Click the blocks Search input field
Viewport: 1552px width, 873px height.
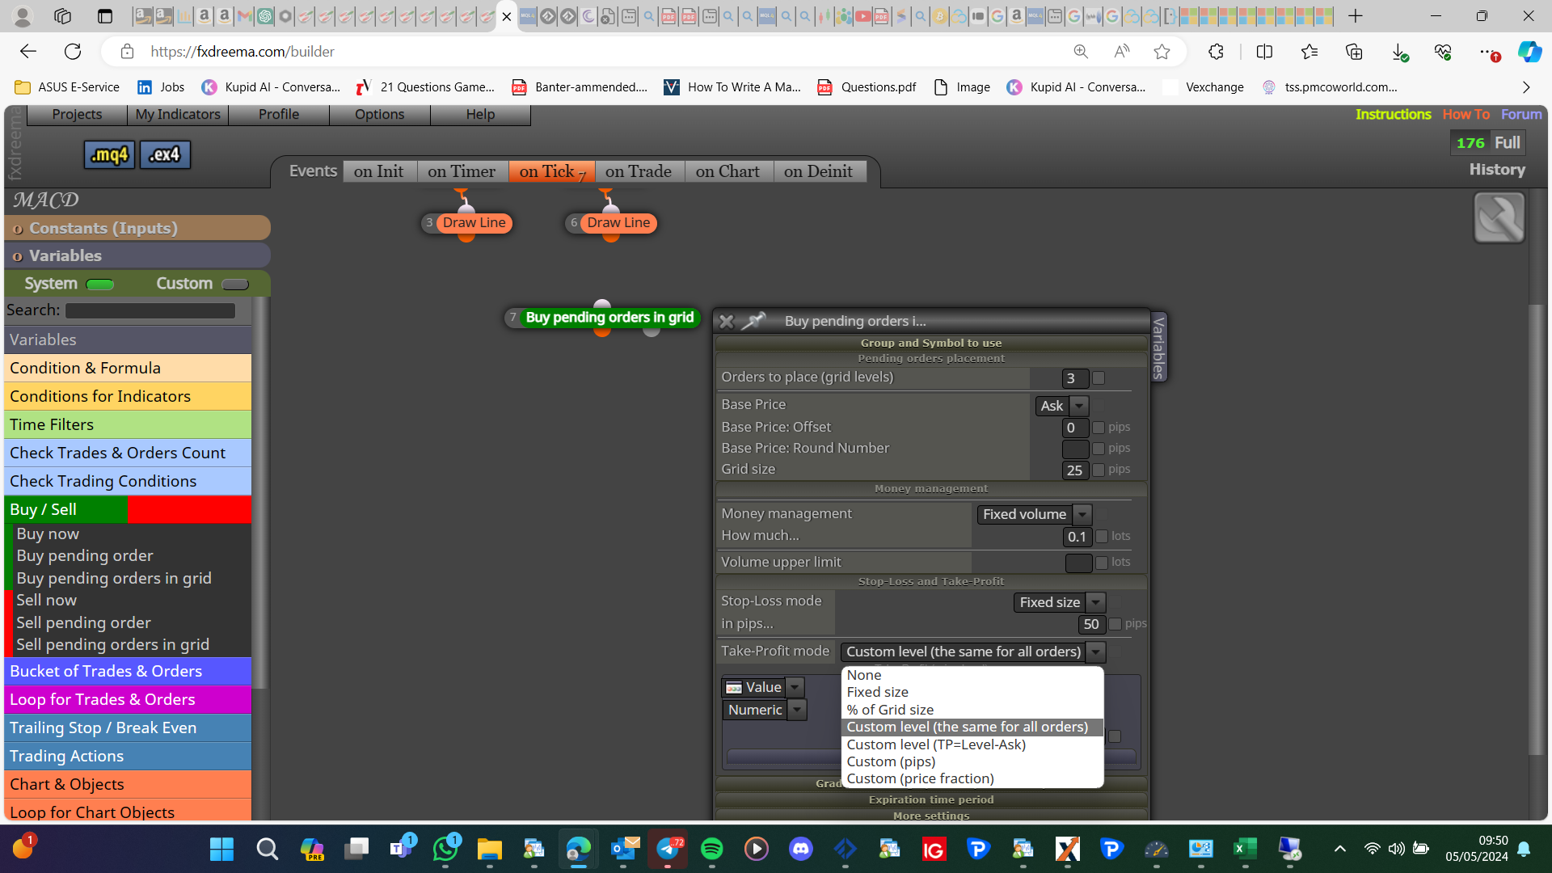point(150,310)
